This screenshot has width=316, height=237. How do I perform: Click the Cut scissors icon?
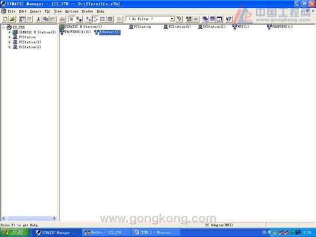click(38, 19)
